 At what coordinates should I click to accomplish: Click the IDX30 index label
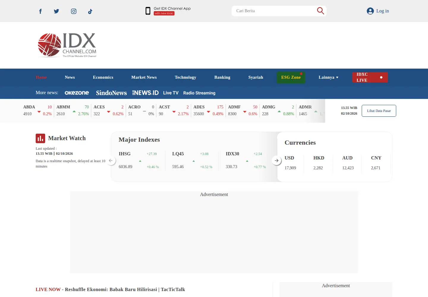click(232, 154)
